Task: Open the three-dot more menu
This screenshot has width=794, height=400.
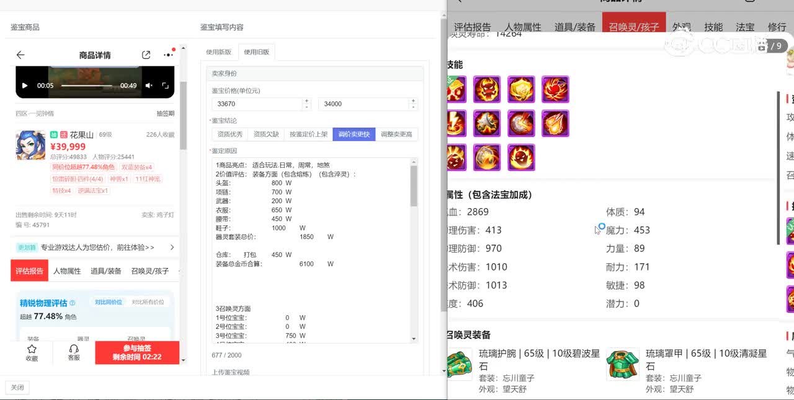Action: click(168, 55)
